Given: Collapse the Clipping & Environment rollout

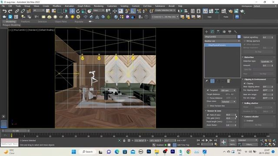Looking at the screenshot, I should [255, 79].
